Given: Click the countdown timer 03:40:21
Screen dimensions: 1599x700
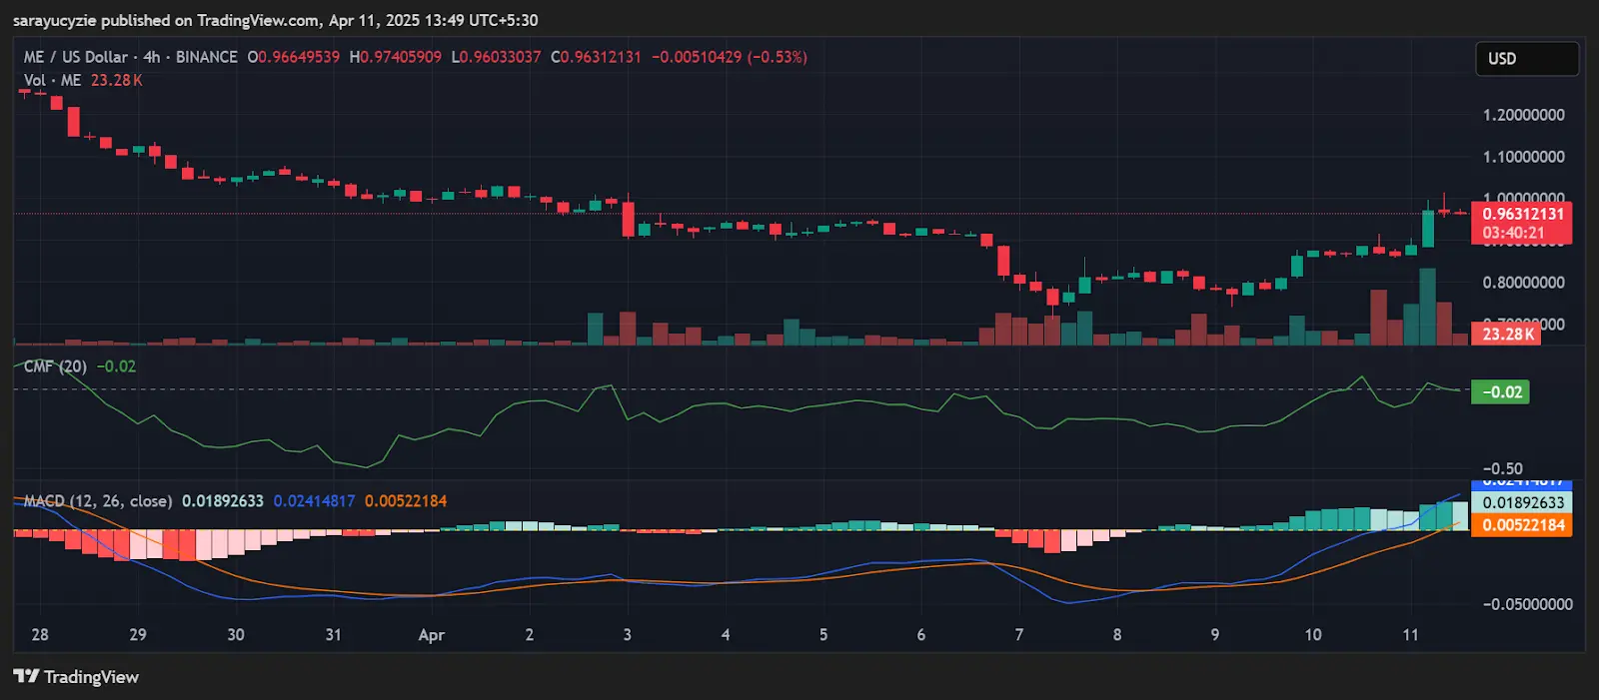Looking at the screenshot, I should tap(1513, 234).
